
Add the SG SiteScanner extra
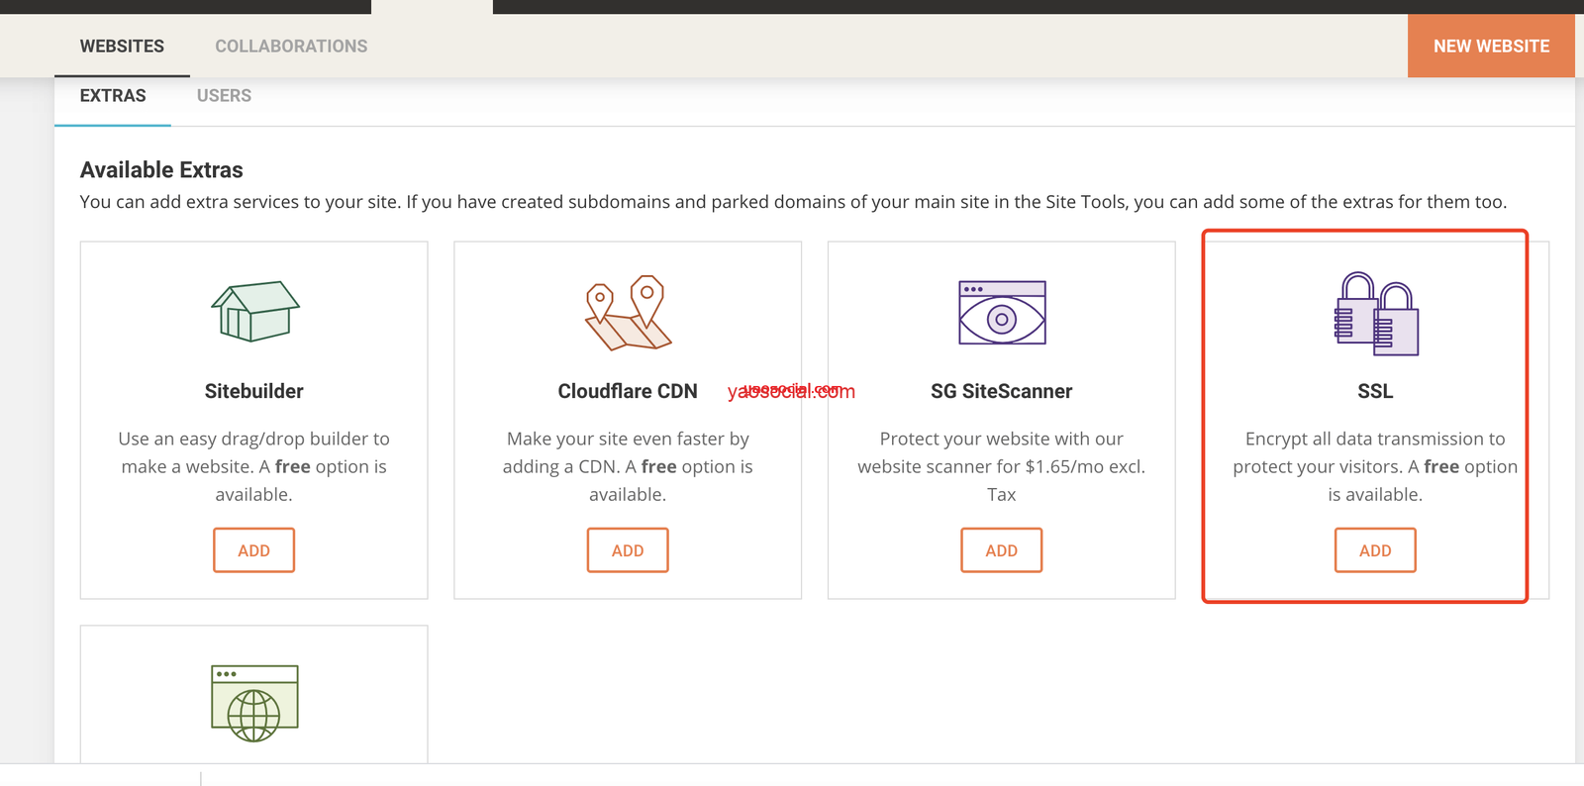[x=1001, y=550]
